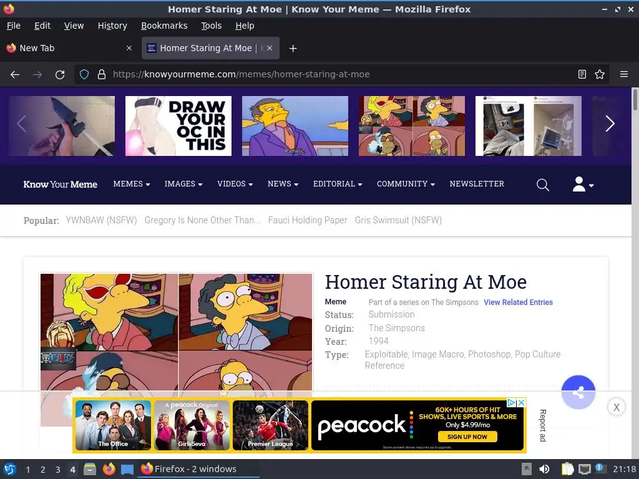Expand the VIDEOS dropdown menu
This screenshot has width=639, height=479.
[x=235, y=184]
